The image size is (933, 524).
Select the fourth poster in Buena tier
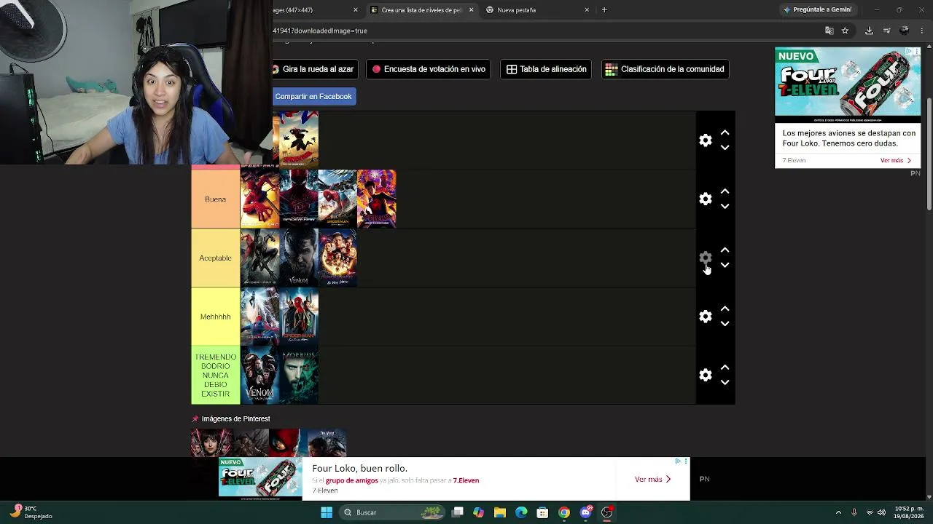coord(377,199)
